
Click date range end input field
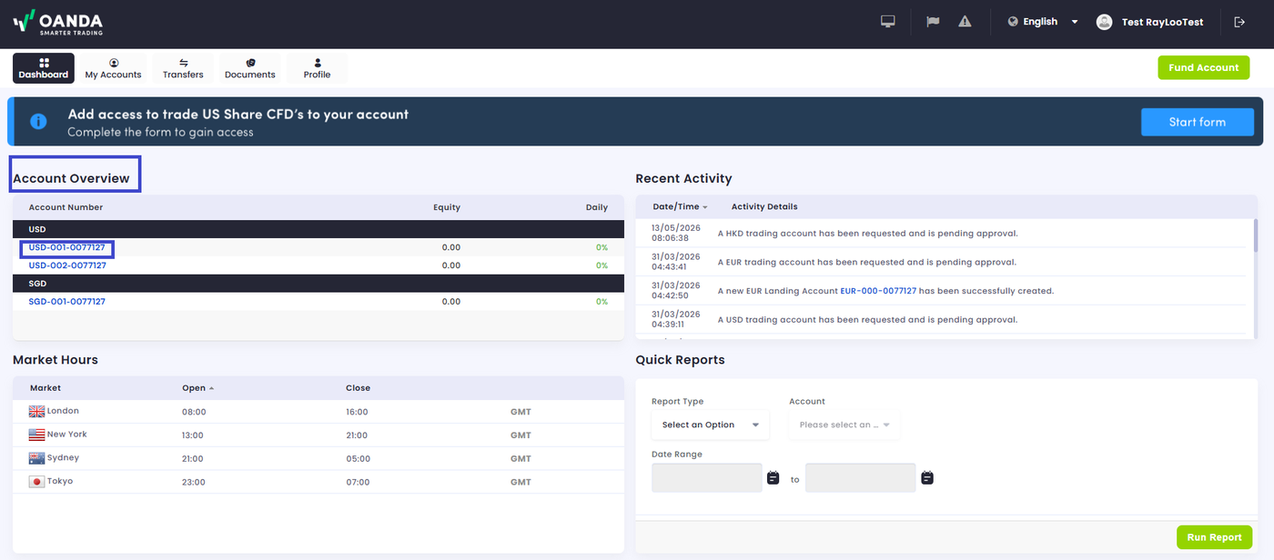click(861, 477)
